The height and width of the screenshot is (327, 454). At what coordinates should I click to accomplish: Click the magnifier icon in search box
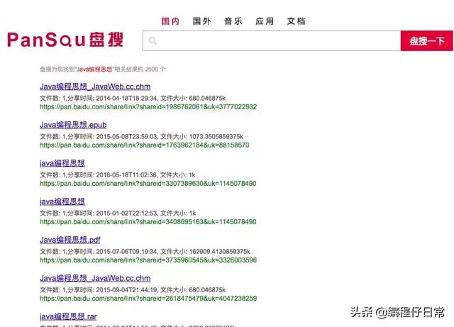point(153,40)
